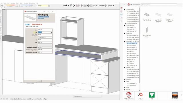
Task: Click the shadow settings icon at toolbar start
Action: 2,5
